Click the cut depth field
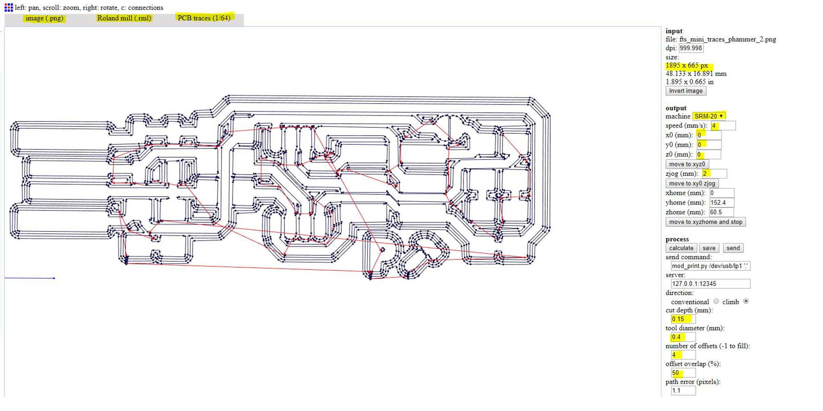823x411 pixels. 683,319
